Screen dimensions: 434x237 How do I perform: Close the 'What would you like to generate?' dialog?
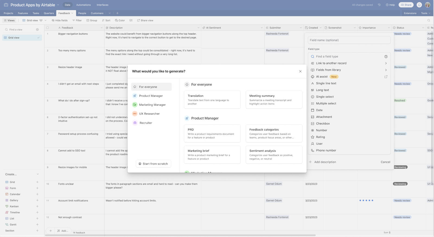(x=300, y=71)
